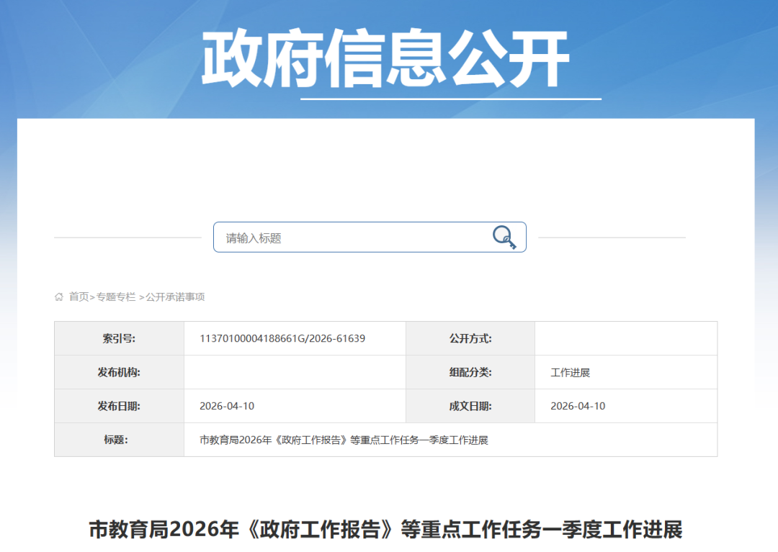Click the 组配分类 label cell
The height and width of the screenshot is (552, 778).
tap(470, 372)
